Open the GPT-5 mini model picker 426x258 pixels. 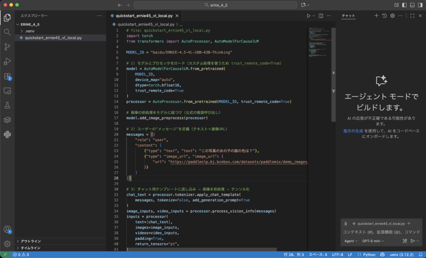tap(373, 241)
